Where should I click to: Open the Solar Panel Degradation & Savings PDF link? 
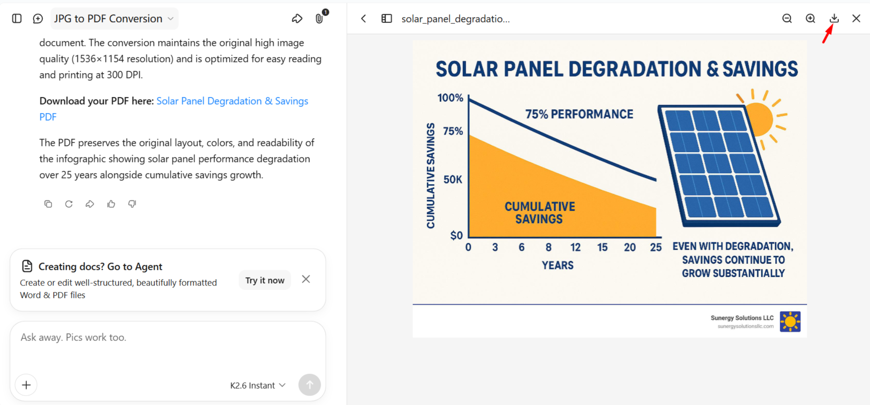pos(174,109)
